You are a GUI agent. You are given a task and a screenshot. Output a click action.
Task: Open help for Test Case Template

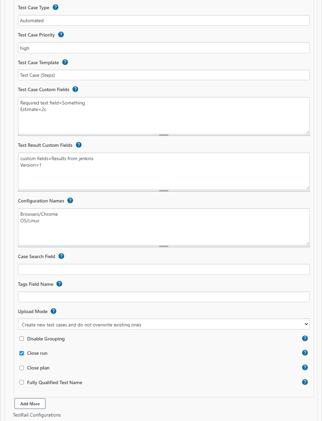[x=65, y=62]
